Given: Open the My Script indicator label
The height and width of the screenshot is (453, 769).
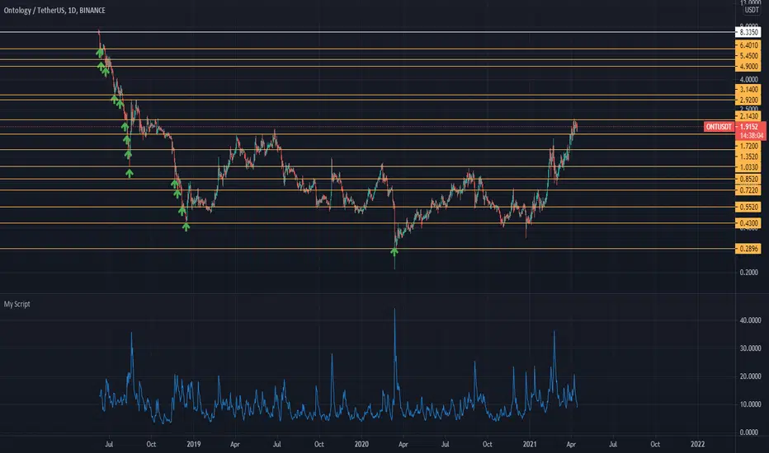Looking at the screenshot, I should click(x=17, y=304).
